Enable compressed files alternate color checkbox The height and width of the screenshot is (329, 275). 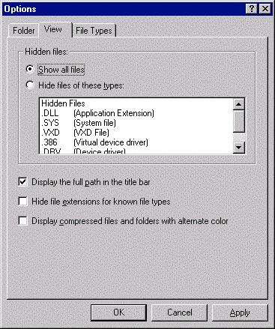pyautogui.click(x=22, y=220)
